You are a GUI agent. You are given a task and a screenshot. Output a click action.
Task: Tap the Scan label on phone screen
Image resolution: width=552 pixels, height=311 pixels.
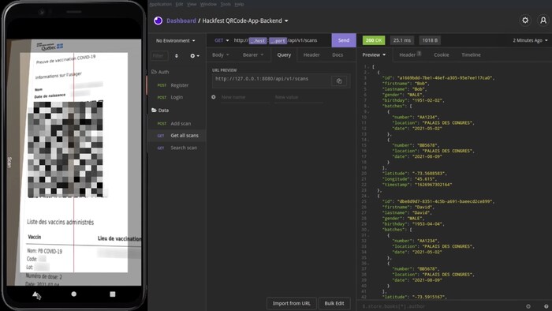tap(9, 163)
